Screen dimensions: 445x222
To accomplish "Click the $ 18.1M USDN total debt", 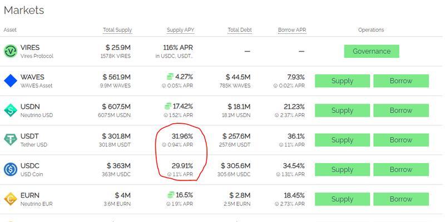I will pos(239,107).
